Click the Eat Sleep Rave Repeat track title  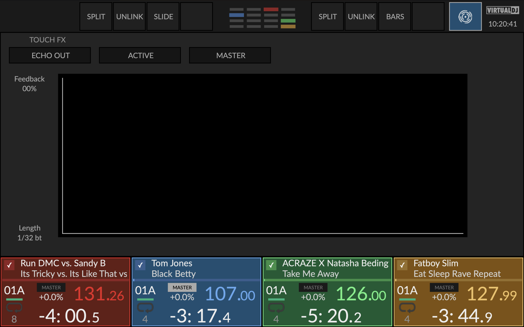[457, 274]
